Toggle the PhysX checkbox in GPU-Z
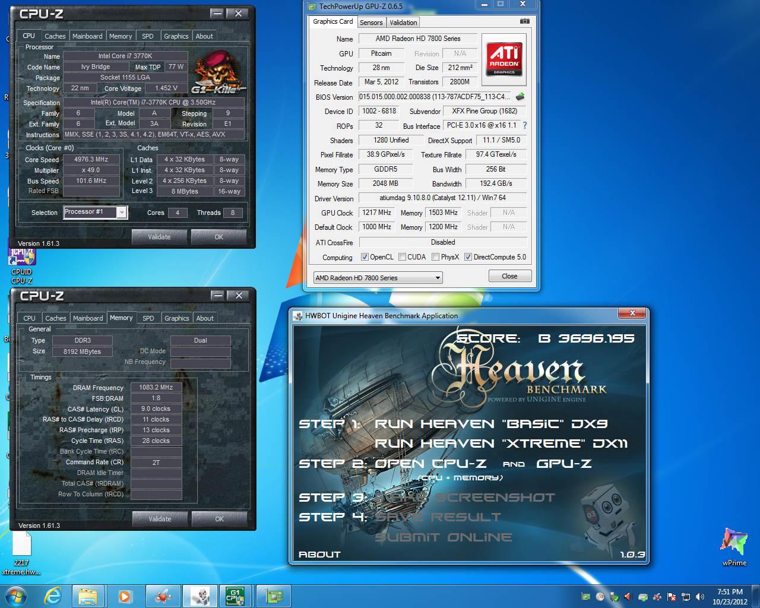 [x=435, y=257]
